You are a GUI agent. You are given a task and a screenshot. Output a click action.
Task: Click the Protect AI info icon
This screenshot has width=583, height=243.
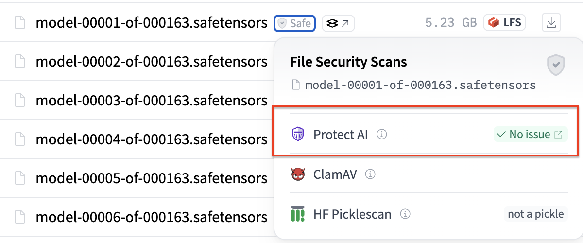click(382, 135)
